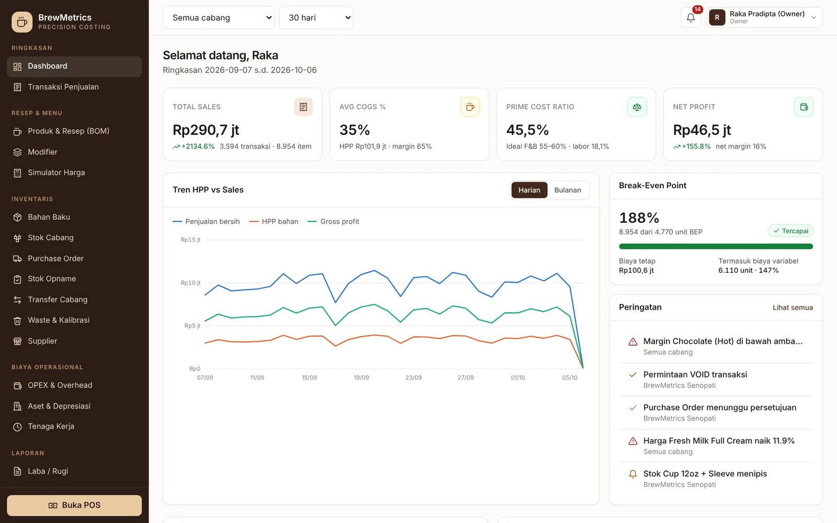Open Harga Fresh Milk Full Cream alert
Viewport: 837px width, 523px height.
point(716,446)
